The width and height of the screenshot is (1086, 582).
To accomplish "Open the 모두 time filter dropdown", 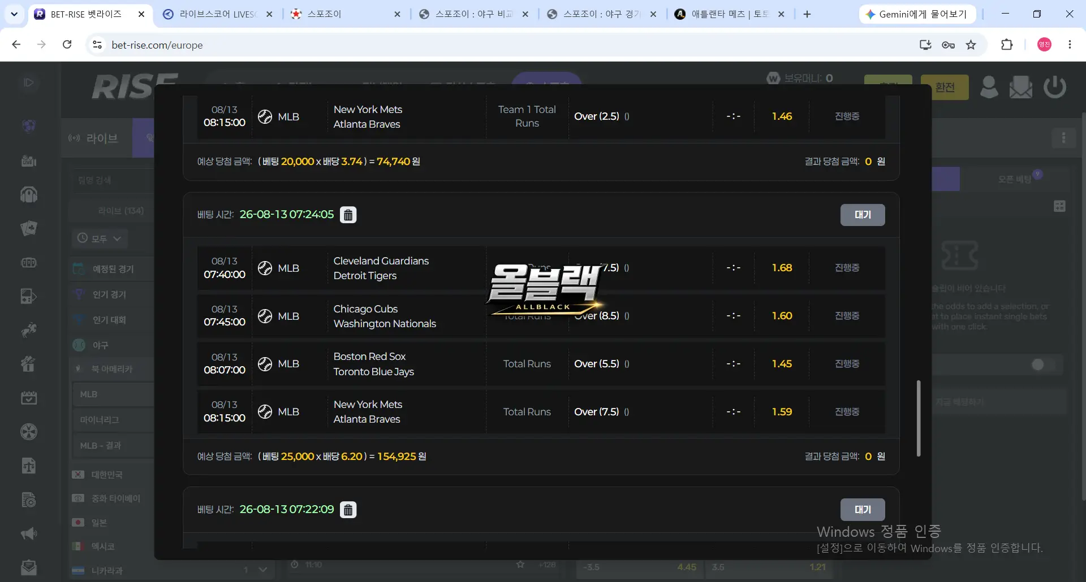I will click(100, 238).
